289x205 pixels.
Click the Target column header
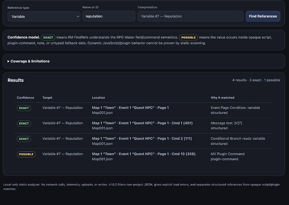(47, 98)
